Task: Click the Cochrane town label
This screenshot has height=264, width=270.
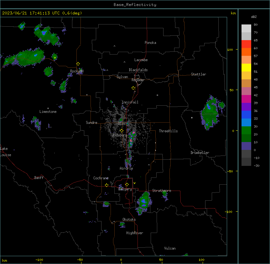Action: click(x=101, y=178)
